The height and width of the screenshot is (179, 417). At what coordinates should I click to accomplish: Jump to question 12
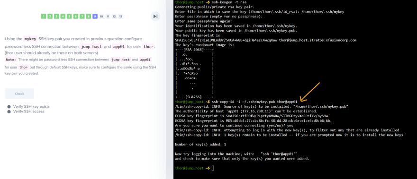(114, 17)
